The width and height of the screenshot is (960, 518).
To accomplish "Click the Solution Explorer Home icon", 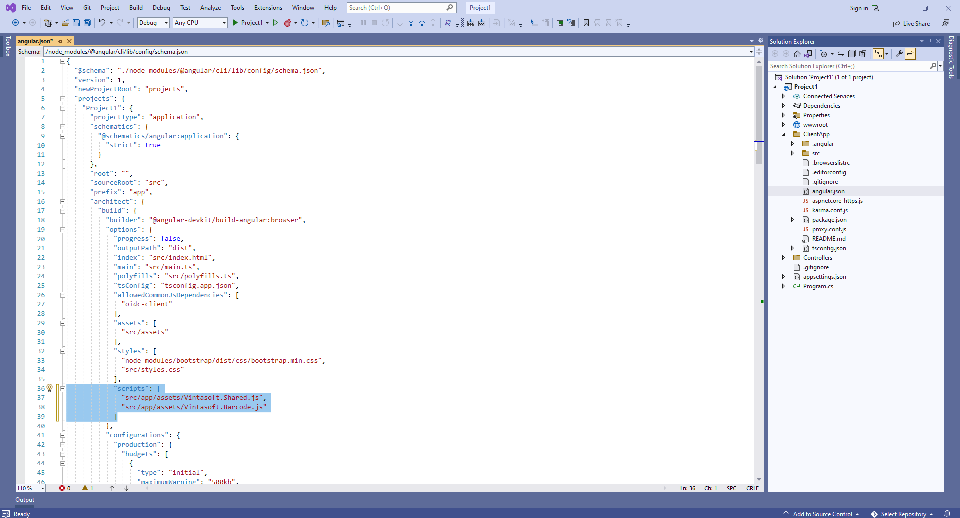I will tap(797, 54).
